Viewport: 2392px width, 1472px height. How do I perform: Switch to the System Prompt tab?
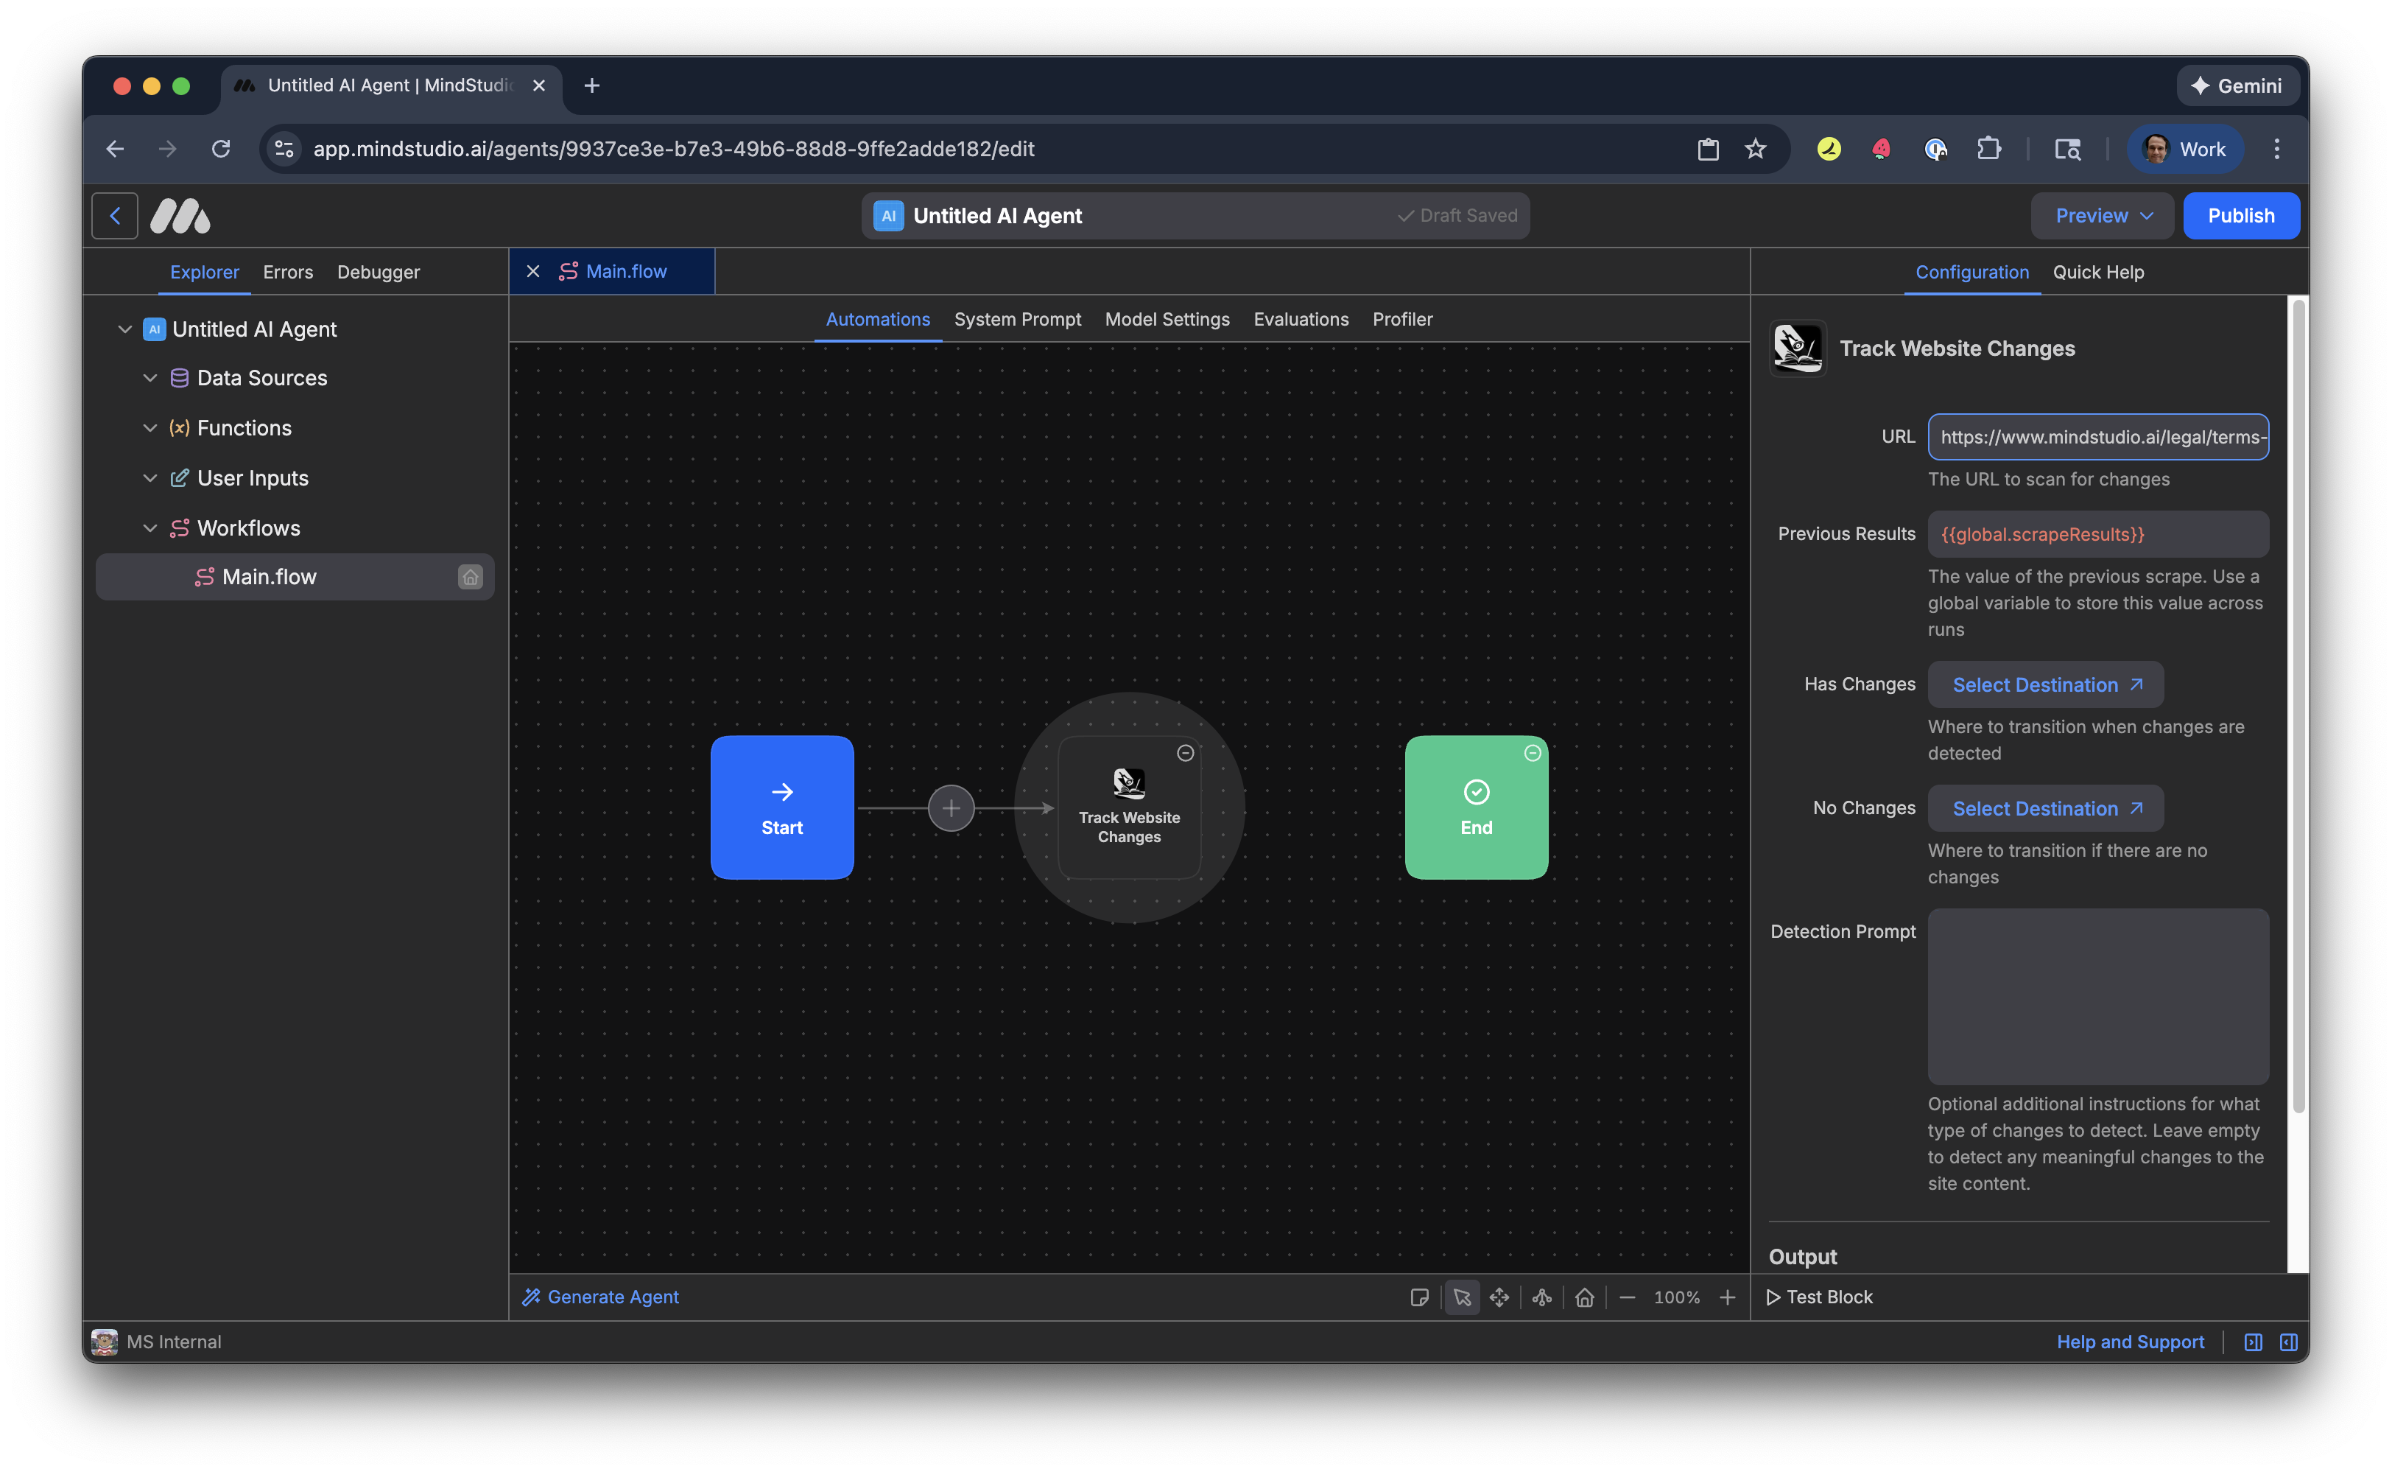(x=1017, y=319)
